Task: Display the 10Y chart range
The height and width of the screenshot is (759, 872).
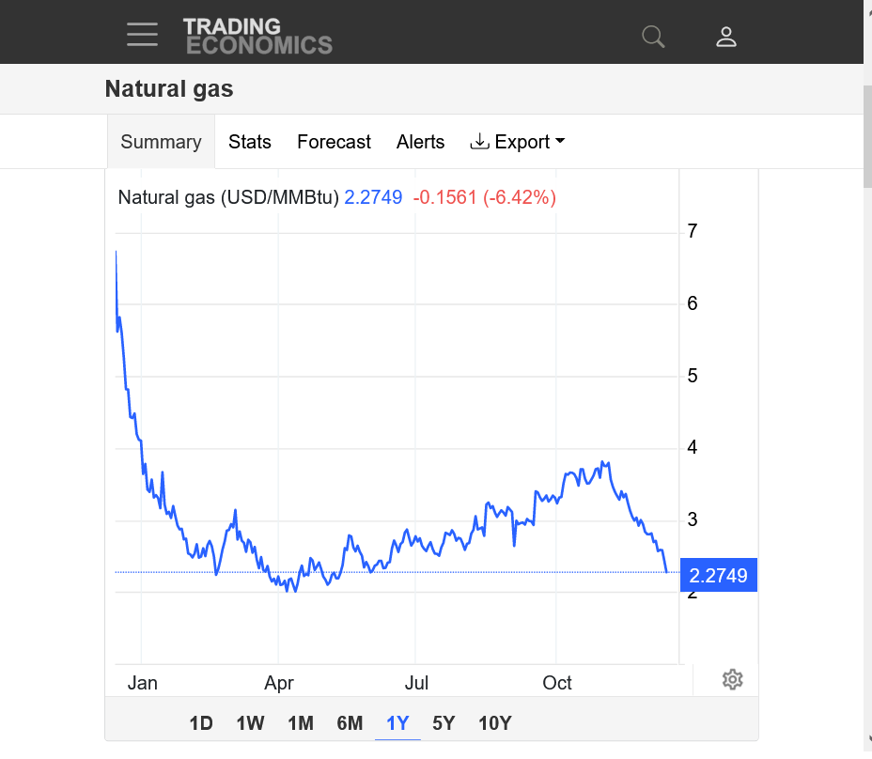Action: 494,723
